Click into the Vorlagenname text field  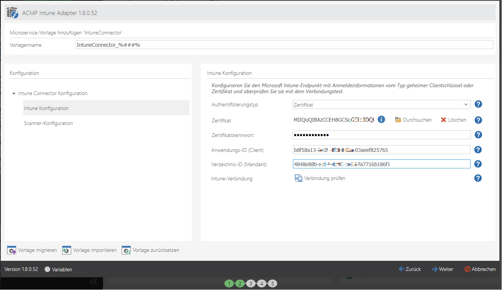click(x=284, y=45)
